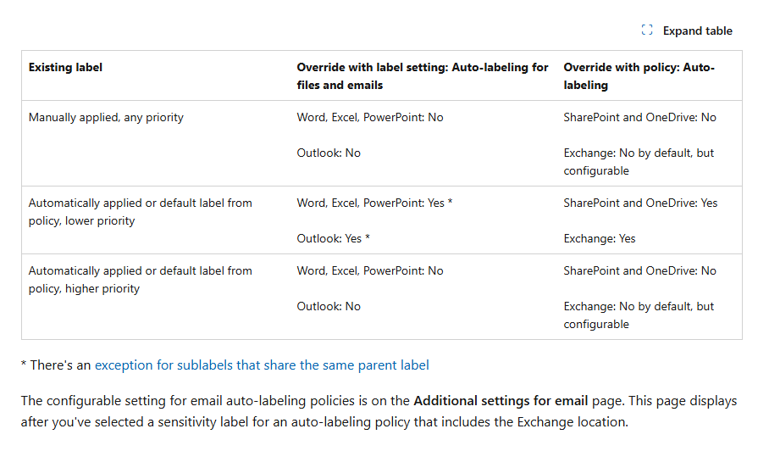769x451 pixels.
Task: Select SharePoint and OneDrive: Yes text
Action: point(640,203)
